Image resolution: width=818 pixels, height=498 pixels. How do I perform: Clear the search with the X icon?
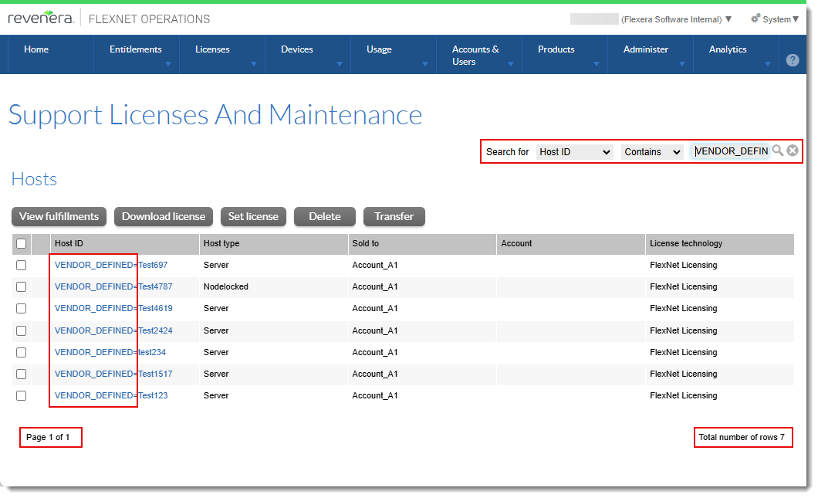793,151
